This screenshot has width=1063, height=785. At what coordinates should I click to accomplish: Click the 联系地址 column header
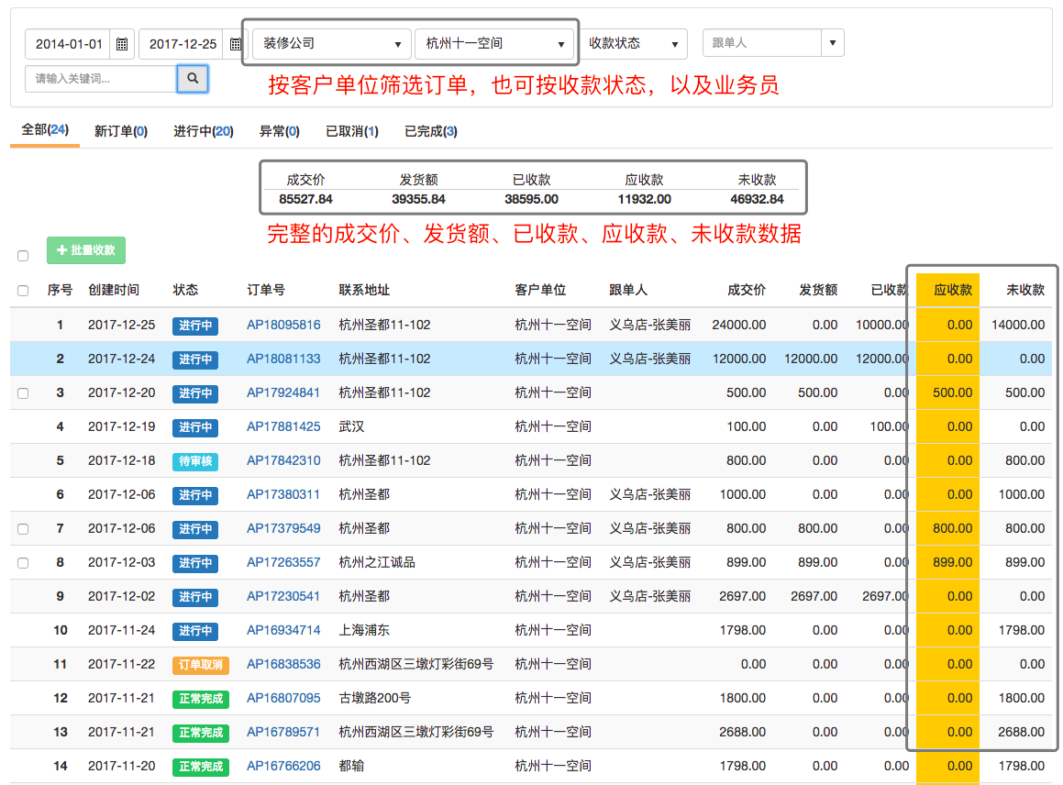364,290
